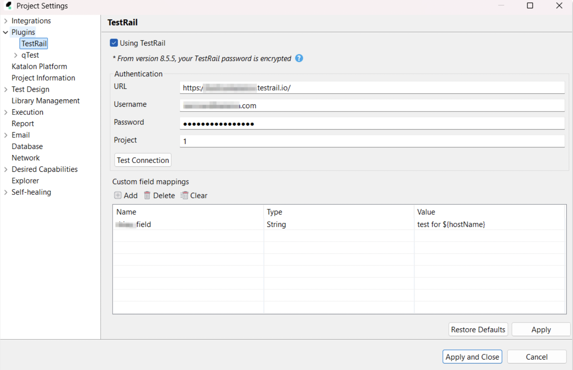The image size is (573, 370).
Task: Click the Add mapping plus icon
Action: click(x=118, y=195)
